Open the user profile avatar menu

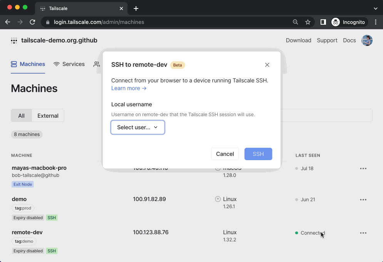click(367, 41)
